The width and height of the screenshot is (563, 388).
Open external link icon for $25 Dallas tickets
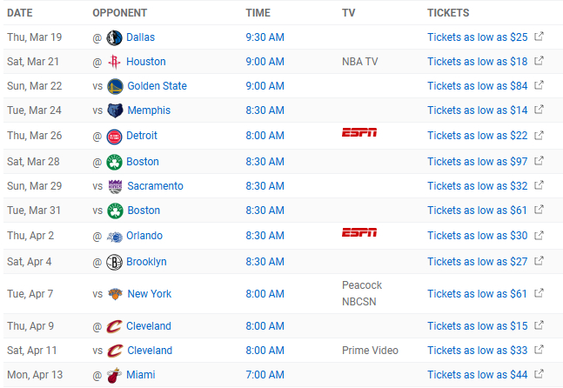[539, 37]
